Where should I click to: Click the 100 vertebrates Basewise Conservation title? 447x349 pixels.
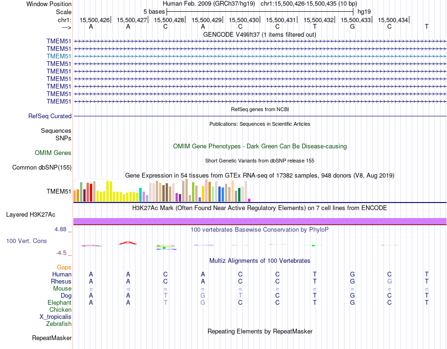pyautogui.click(x=260, y=229)
